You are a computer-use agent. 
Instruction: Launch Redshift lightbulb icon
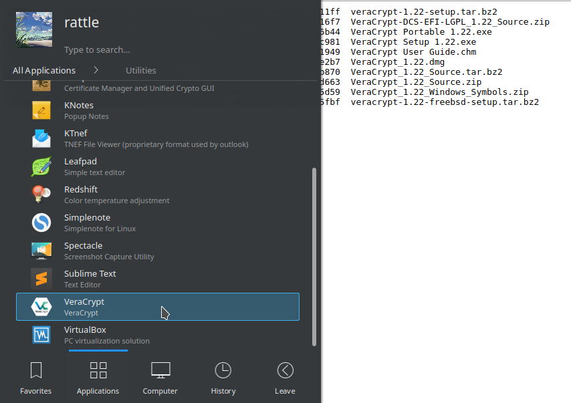[41, 194]
